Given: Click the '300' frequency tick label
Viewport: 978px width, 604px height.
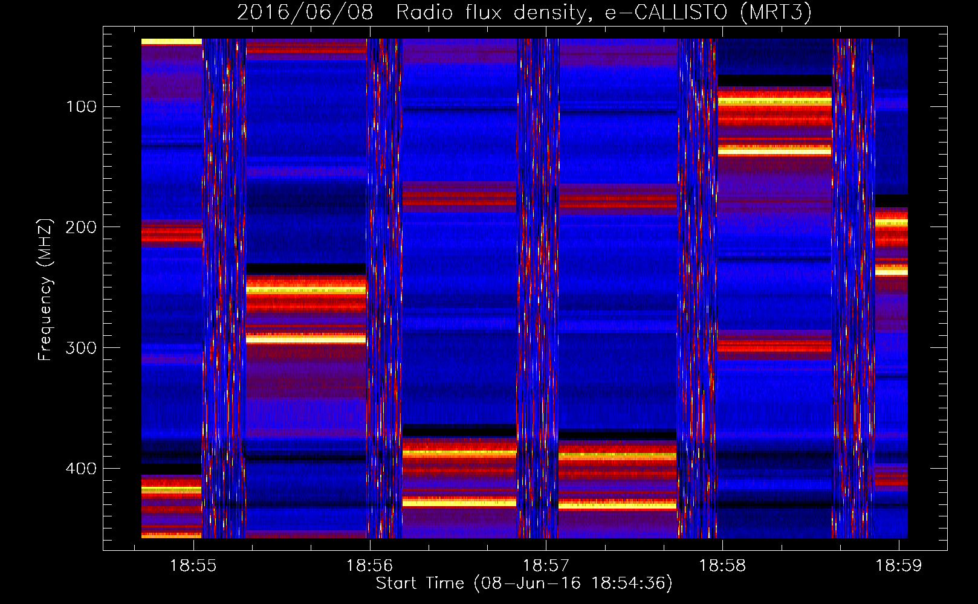Looking at the screenshot, I should click(x=81, y=348).
